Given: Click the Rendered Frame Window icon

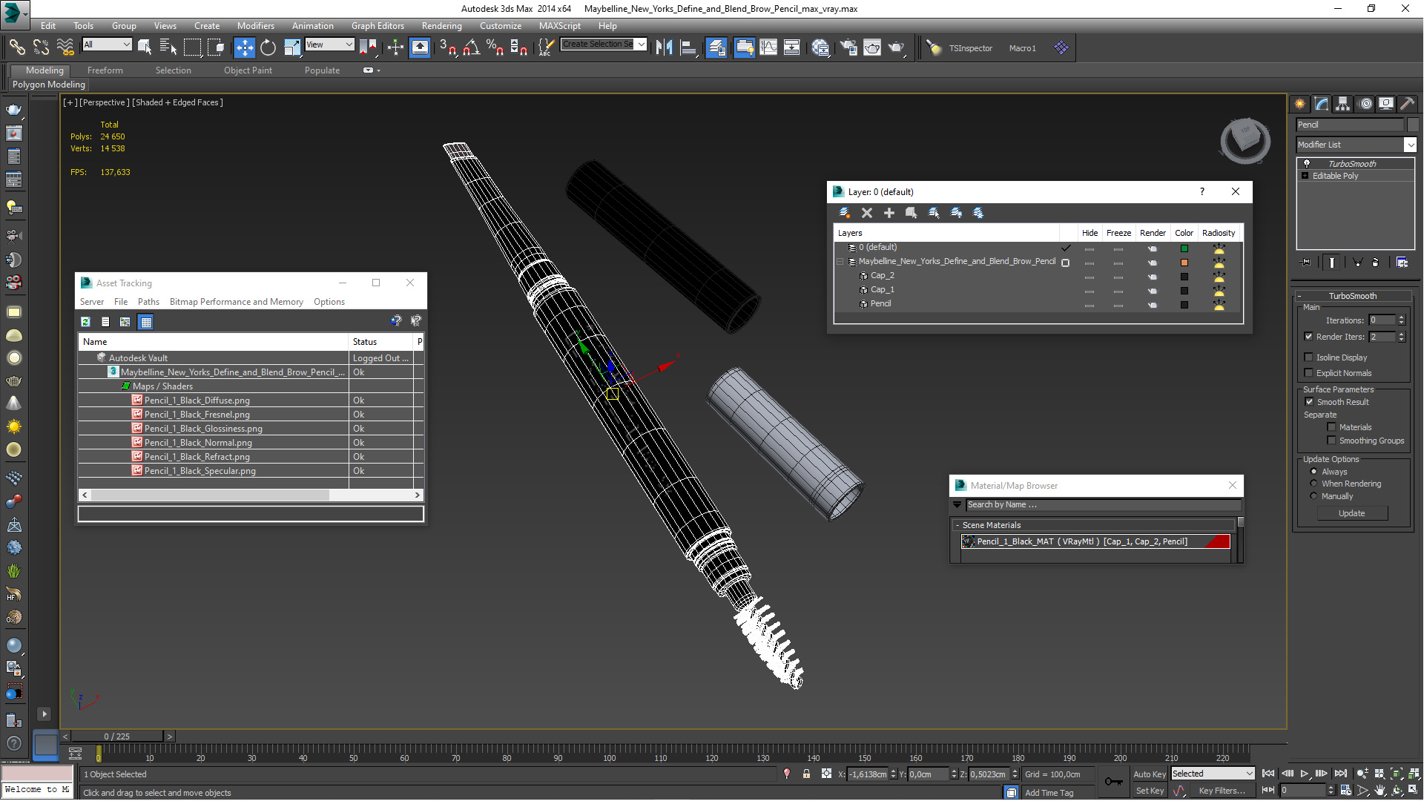Looking at the screenshot, I should pyautogui.click(x=872, y=47).
